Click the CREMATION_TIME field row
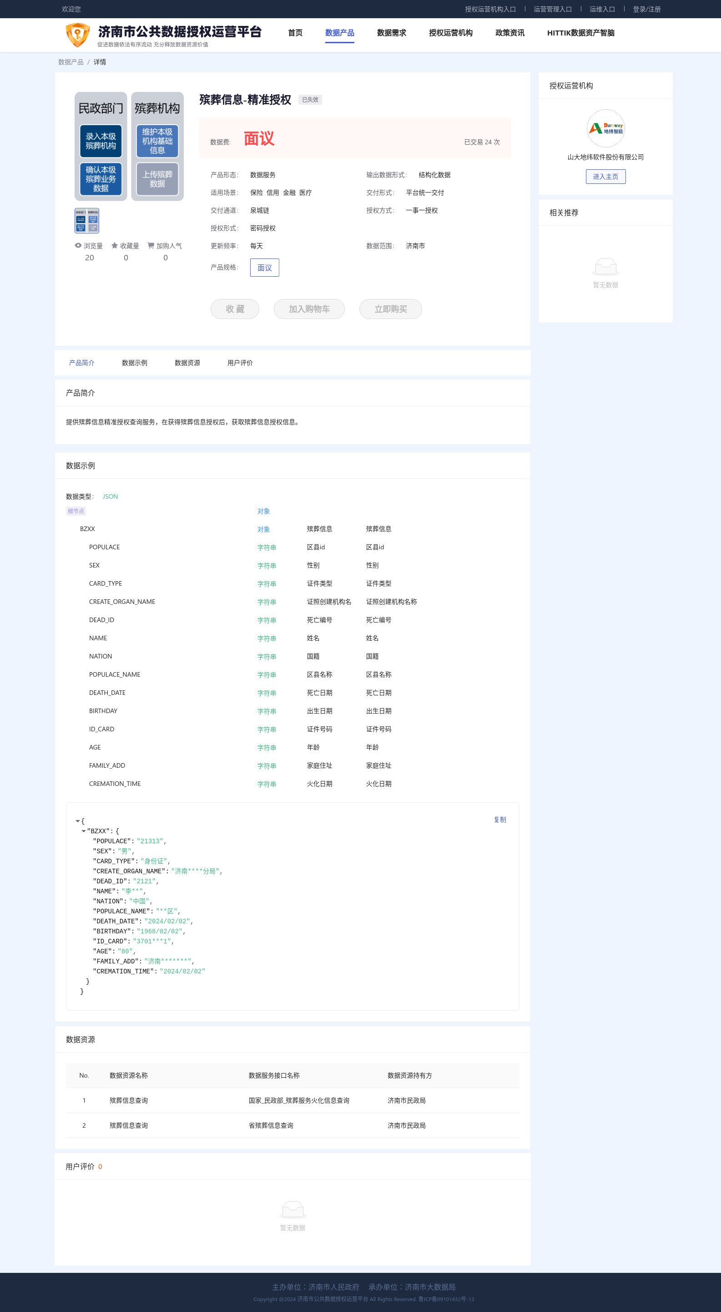Viewport: 721px width, 1312px height. coord(292,784)
